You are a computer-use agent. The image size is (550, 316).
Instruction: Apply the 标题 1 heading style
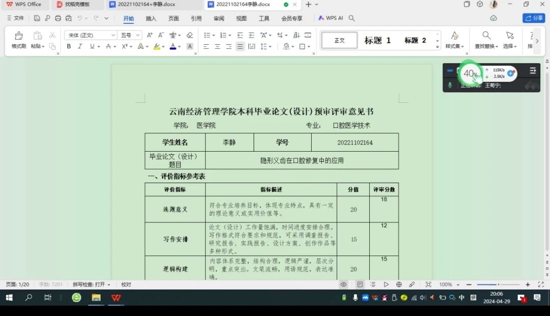point(377,40)
